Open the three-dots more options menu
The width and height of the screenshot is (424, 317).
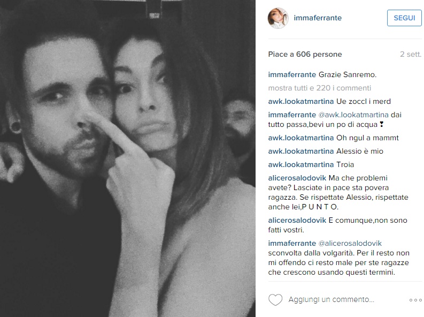[415, 300]
